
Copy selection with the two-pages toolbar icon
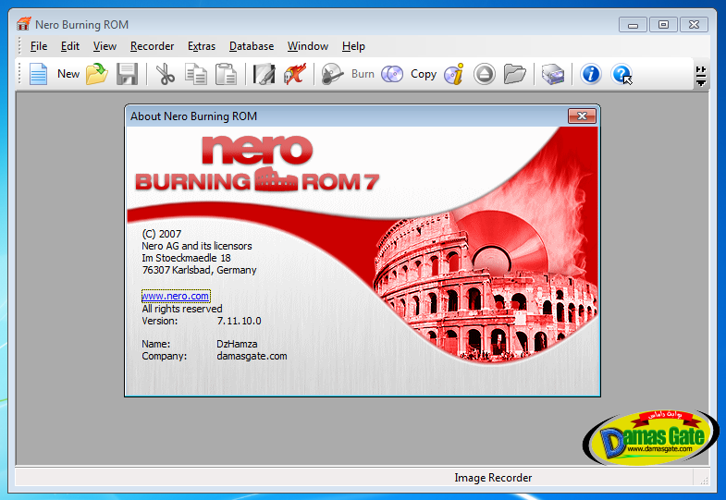(196, 74)
